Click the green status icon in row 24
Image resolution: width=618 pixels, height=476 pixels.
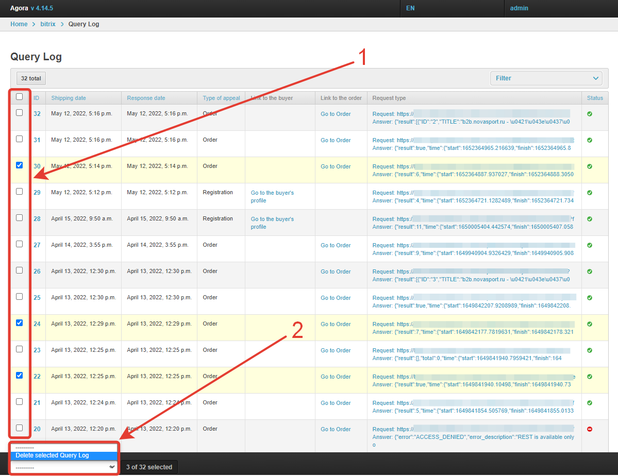pyautogui.click(x=589, y=324)
